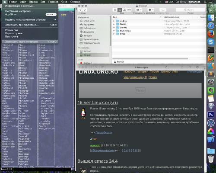
Task: Select PycharmProjects in the Finder sidebar
Action: coord(89,39)
